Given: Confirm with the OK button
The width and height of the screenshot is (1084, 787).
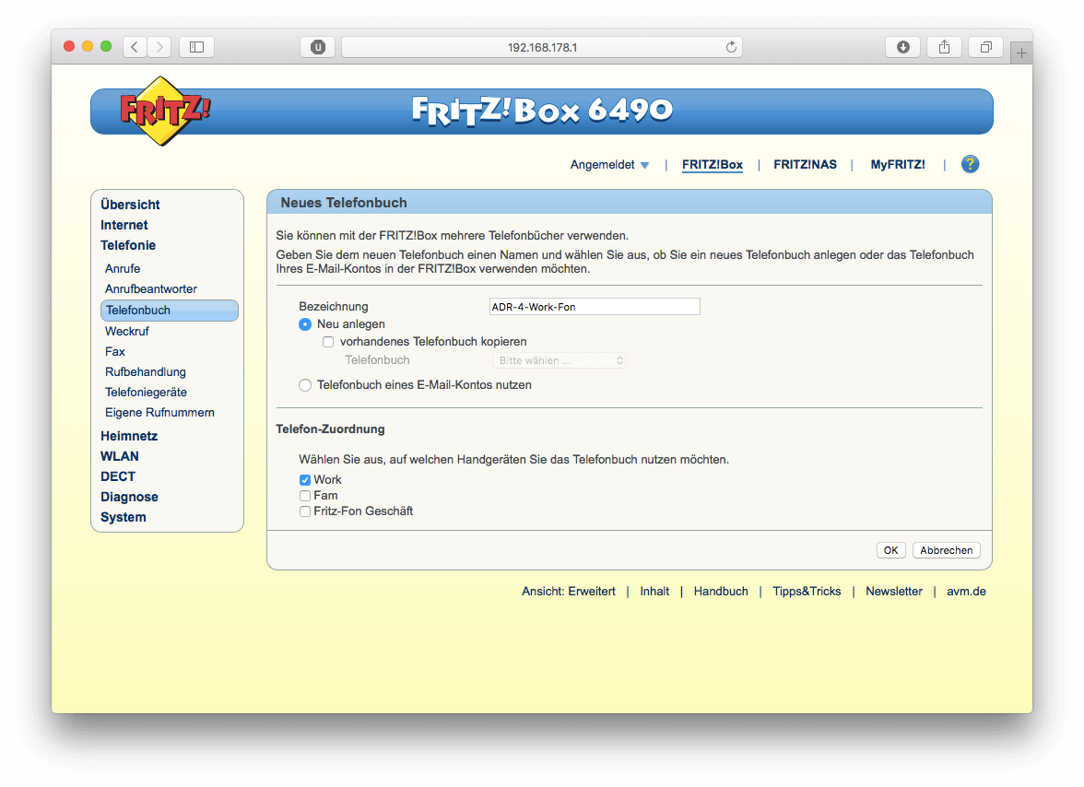Looking at the screenshot, I should point(891,551).
